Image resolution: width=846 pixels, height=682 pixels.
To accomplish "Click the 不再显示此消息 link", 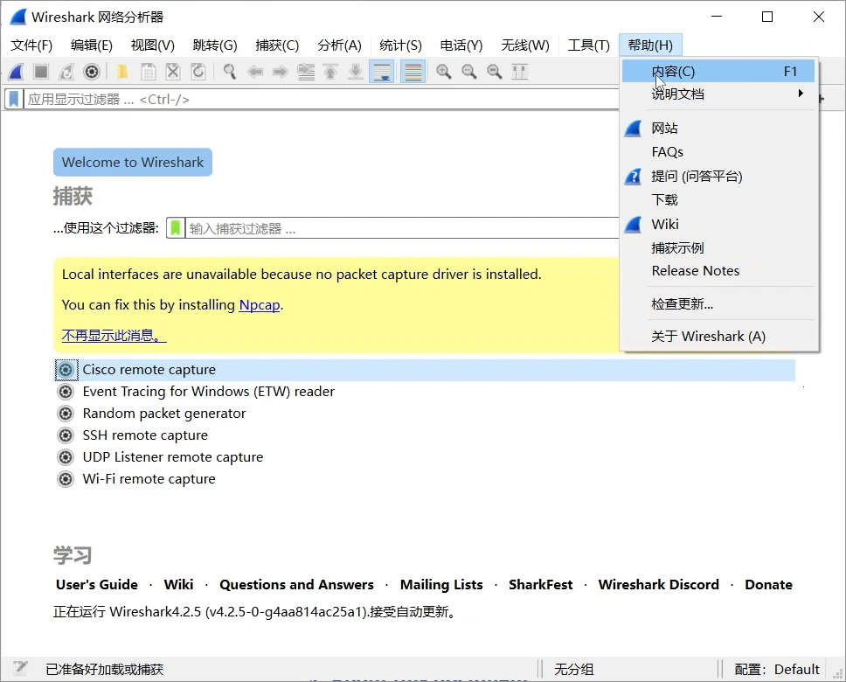I will 114,336.
